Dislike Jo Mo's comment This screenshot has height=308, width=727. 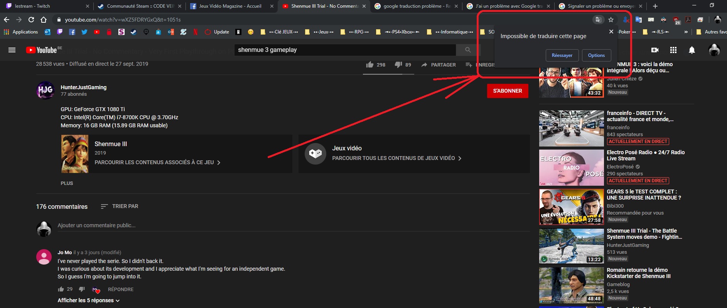pyautogui.click(x=82, y=289)
